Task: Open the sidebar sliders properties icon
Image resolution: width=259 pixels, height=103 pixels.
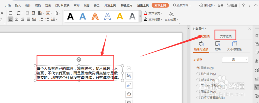Action: 256,87
